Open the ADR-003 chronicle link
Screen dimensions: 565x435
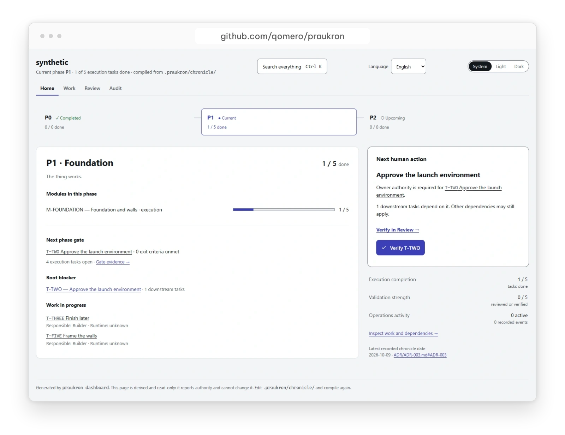420,355
